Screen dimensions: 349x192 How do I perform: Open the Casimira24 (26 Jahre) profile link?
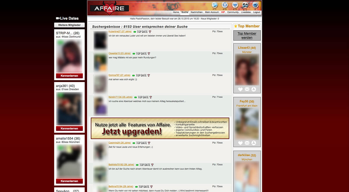pyautogui.click(x=120, y=143)
